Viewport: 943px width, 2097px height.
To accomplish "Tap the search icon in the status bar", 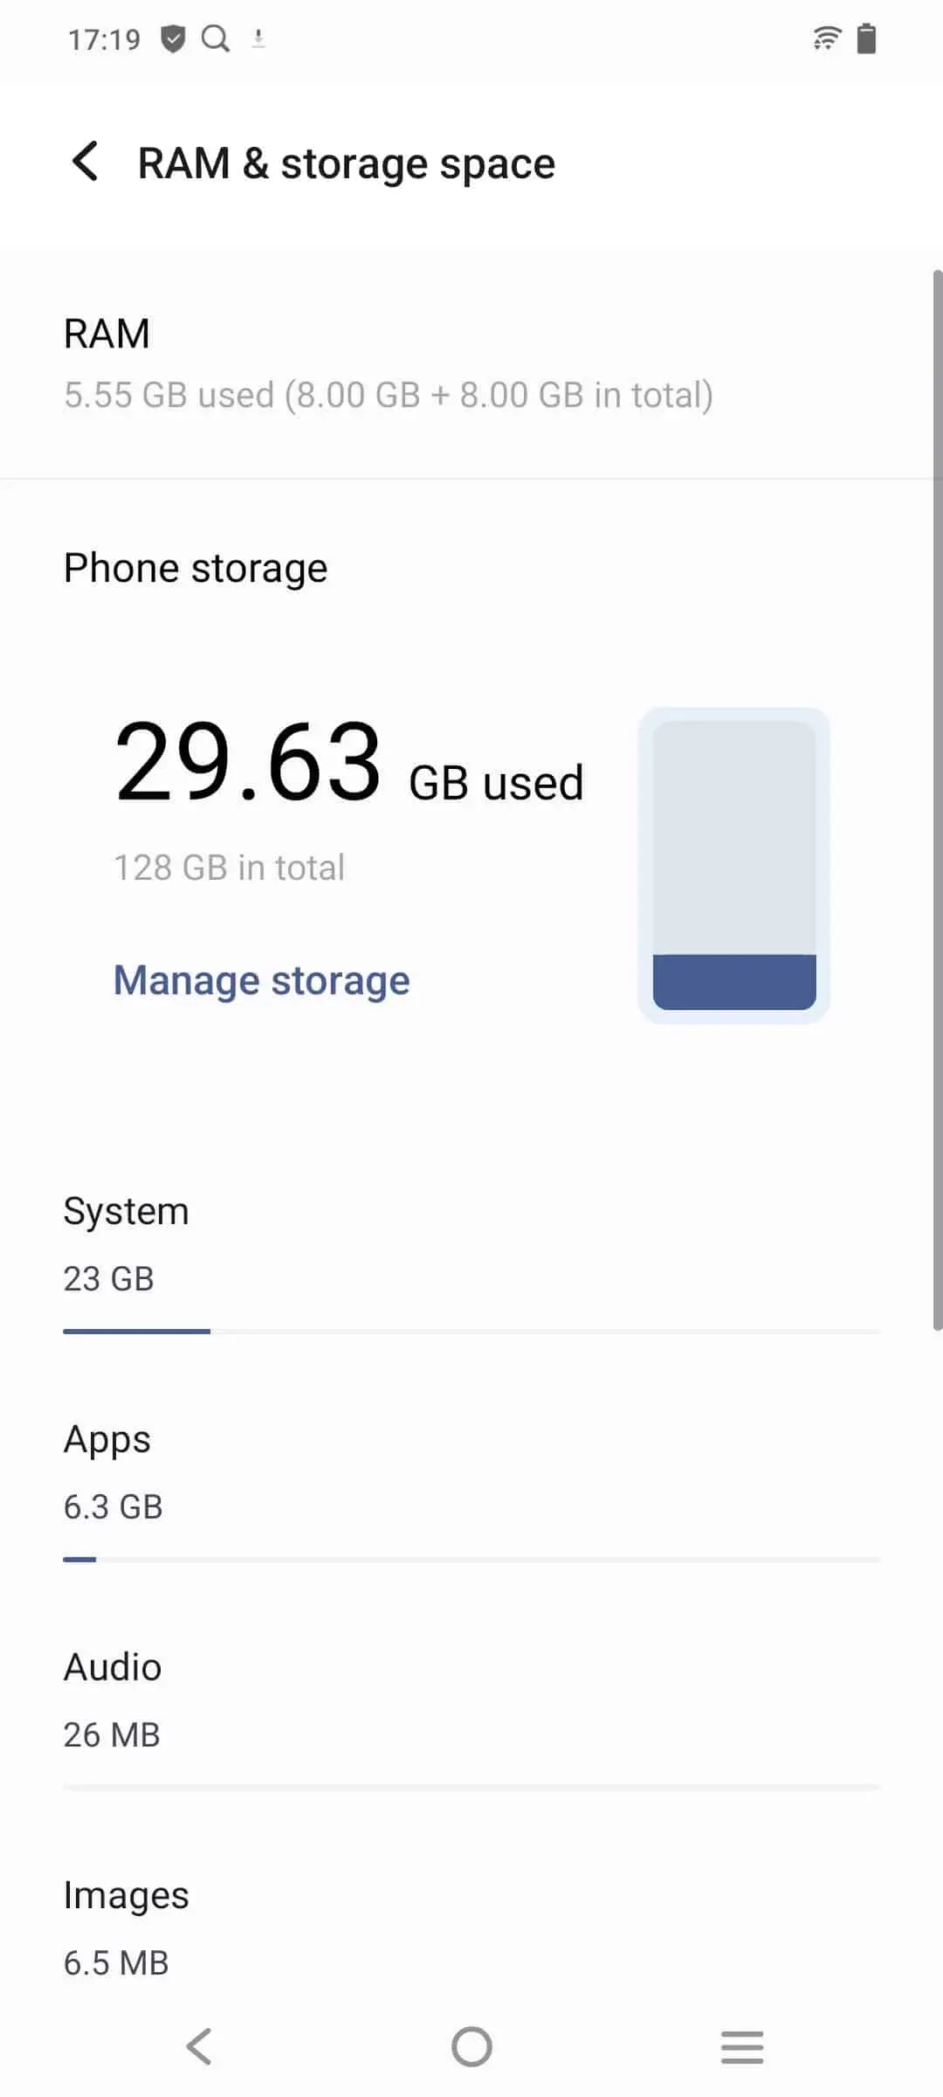I will 216,38.
